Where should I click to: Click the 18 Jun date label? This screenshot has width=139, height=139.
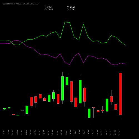(4, 132)
